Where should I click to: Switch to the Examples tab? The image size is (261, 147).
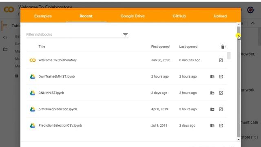[x=43, y=16]
